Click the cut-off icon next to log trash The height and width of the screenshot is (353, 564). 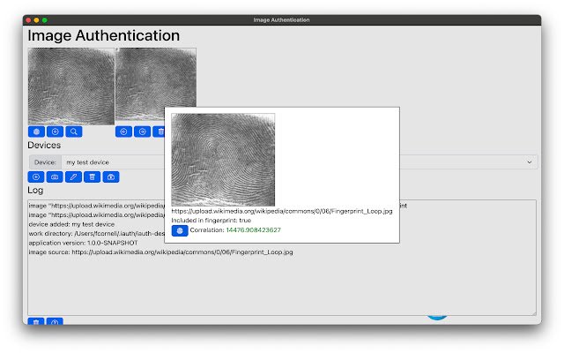(x=55, y=321)
